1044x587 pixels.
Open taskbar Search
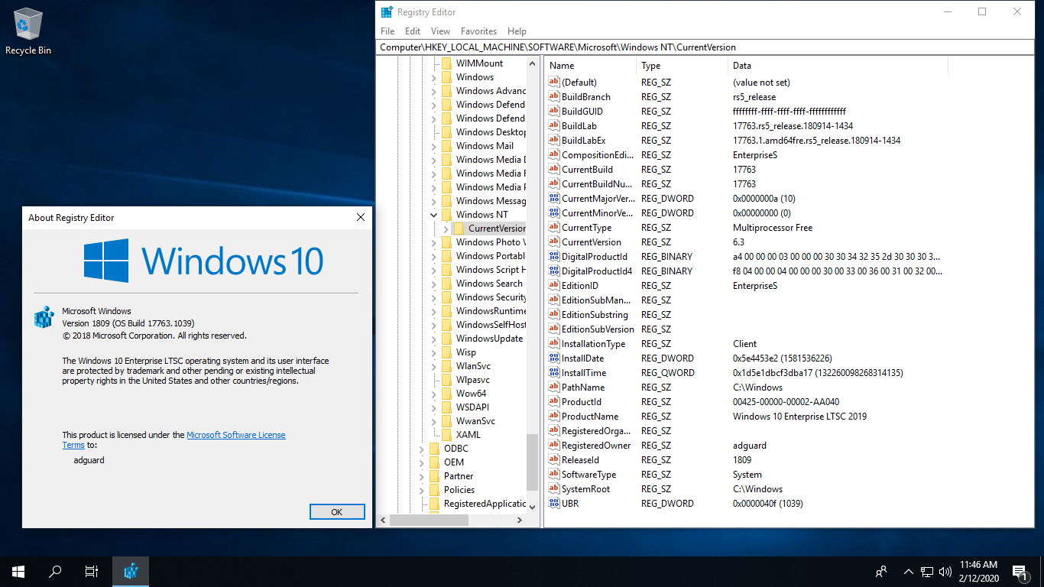(x=55, y=571)
